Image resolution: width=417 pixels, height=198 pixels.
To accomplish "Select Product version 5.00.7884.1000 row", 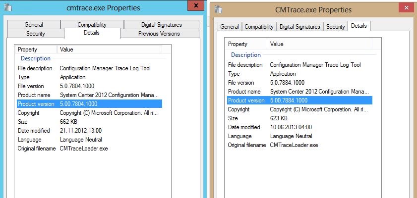I will pyautogui.click(x=299, y=100).
